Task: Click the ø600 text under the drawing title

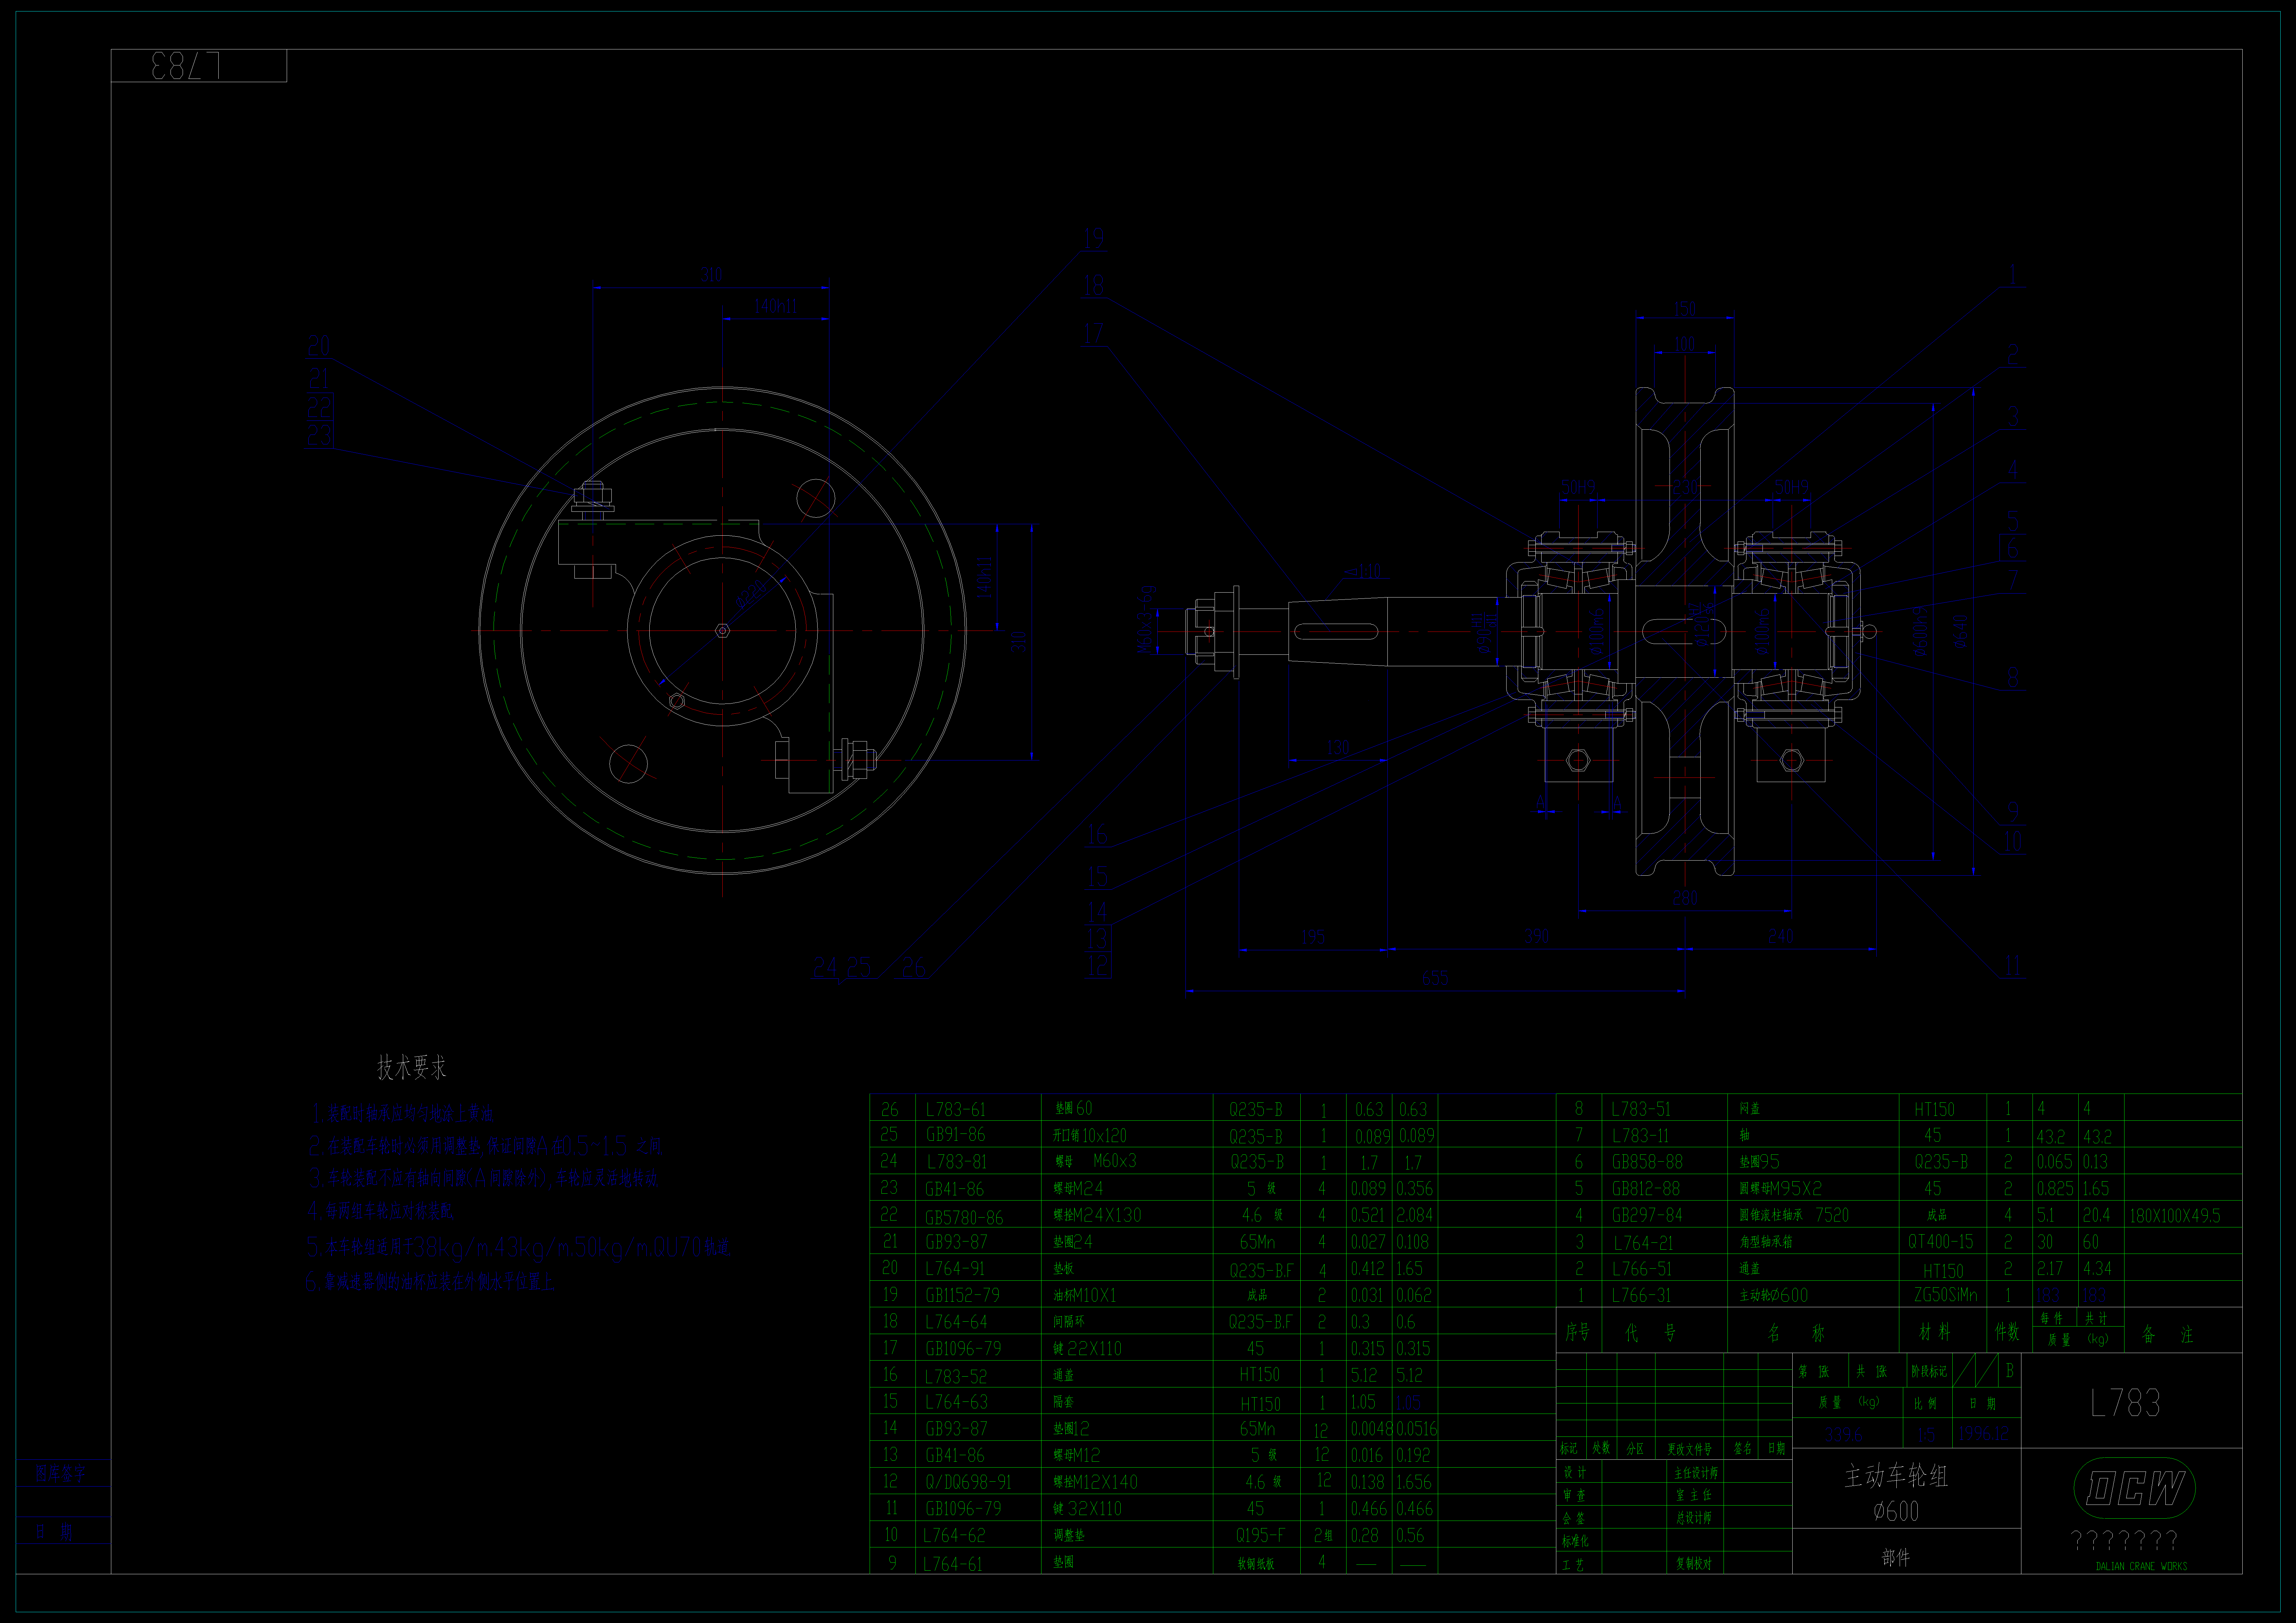Action: pyautogui.click(x=1896, y=1511)
